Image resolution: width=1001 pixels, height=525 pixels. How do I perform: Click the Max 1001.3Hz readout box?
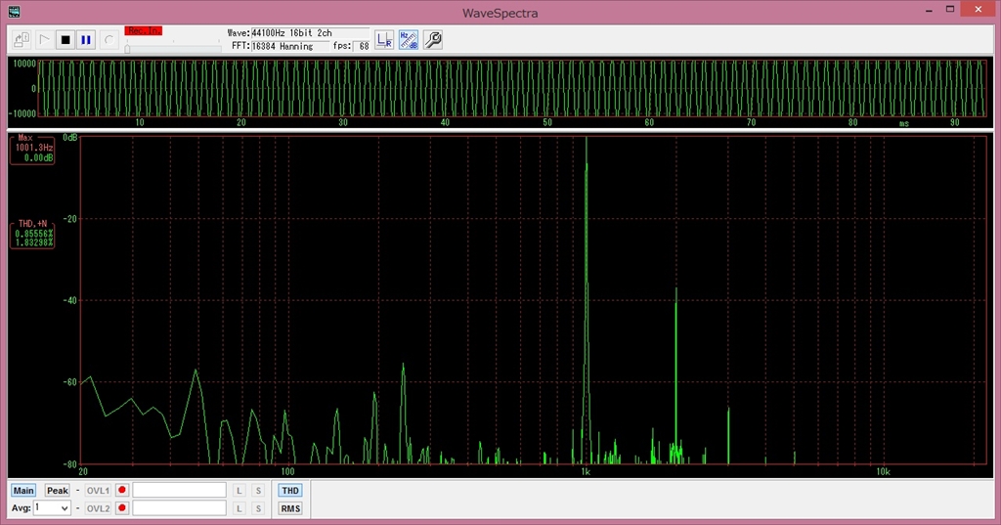(x=32, y=150)
